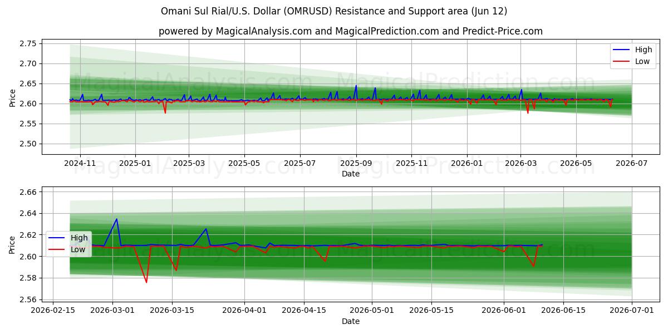Viewport: 668px width, 334px height.
Task: Click the '2026-05-15' tick label on bottom chart
Action: 432,311
